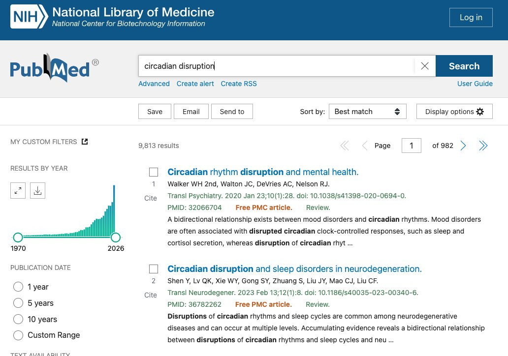
Task: Open the Sort by Best match dropdown
Action: (367, 112)
